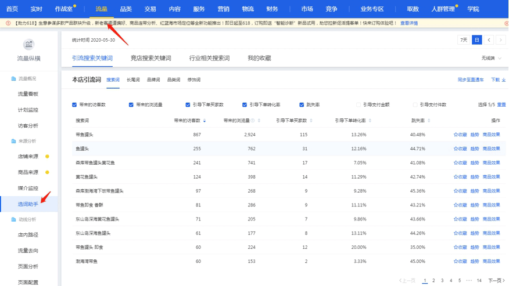Screen dimensions: 509x286
Task: Uncheck the 带来的访客数 checkbox
Action: [x=74, y=105]
